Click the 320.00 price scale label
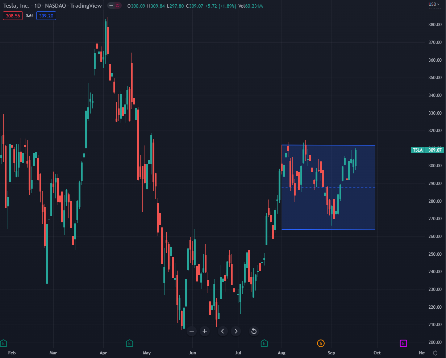Viewport: 446px width, 358px height. pyautogui.click(x=435, y=131)
